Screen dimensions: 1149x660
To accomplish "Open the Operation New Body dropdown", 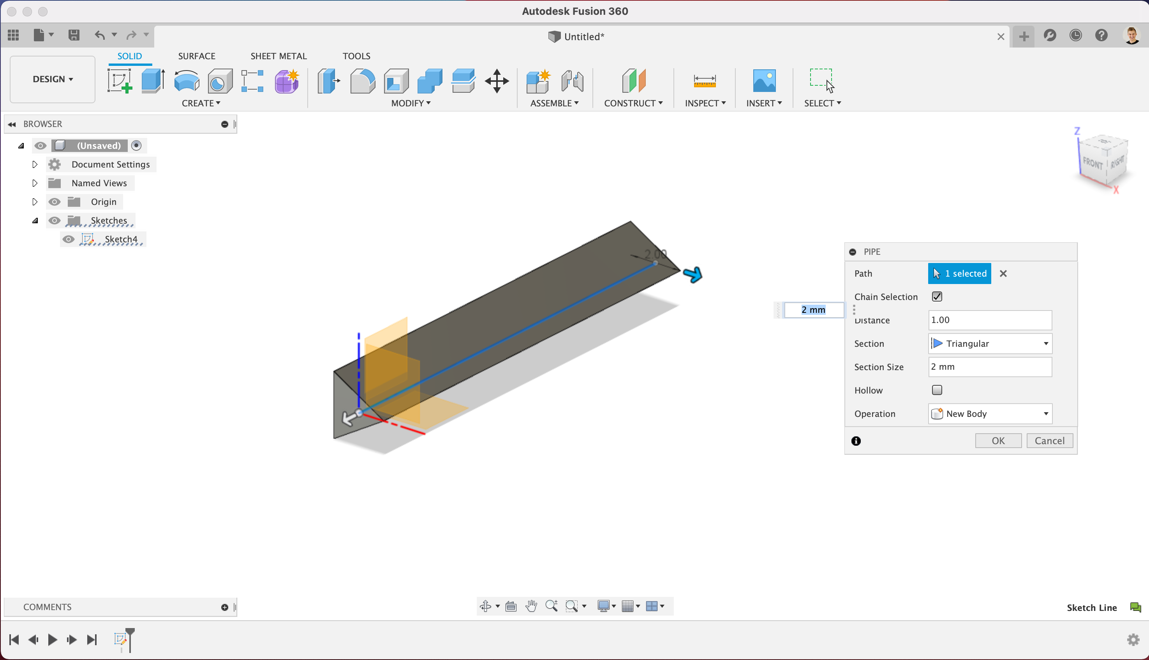I will [x=990, y=414].
